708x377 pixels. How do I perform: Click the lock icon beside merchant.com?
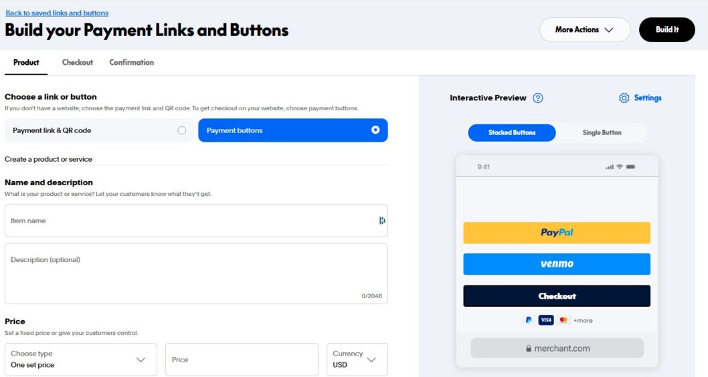coord(528,348)
